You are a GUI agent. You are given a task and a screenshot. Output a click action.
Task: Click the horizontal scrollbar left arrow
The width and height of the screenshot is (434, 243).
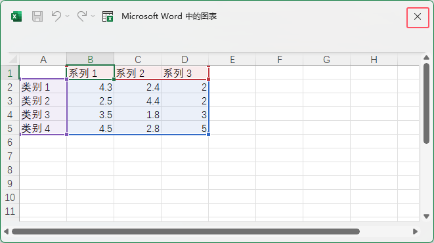(6, 231)
